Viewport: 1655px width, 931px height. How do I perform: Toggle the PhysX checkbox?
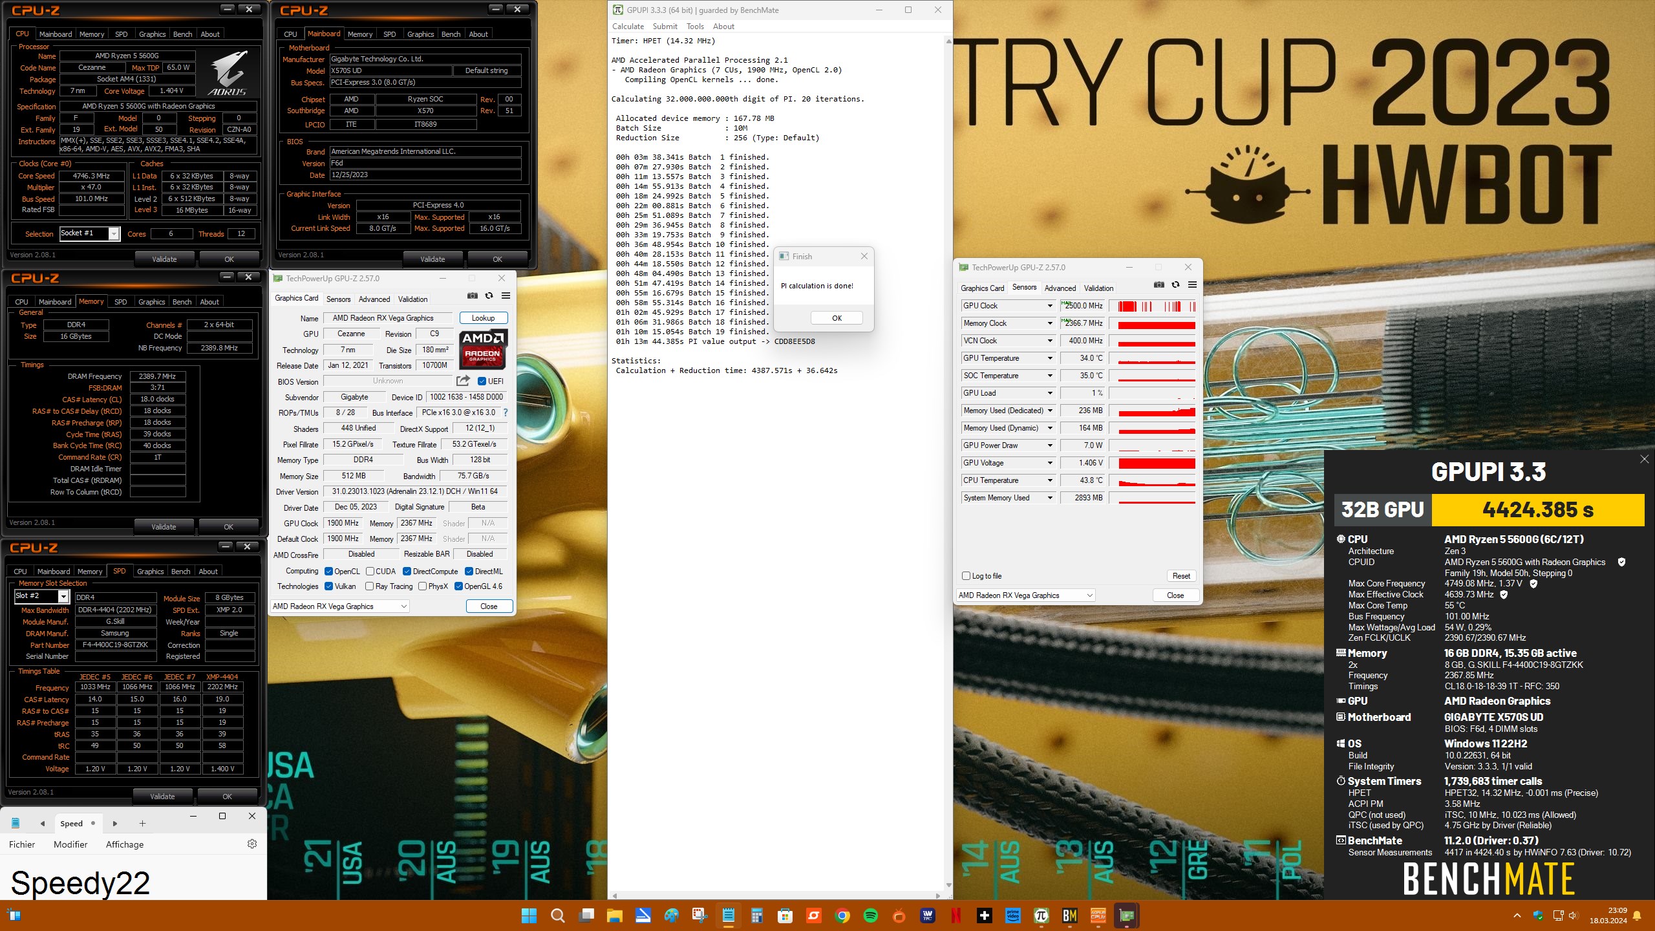422,586
